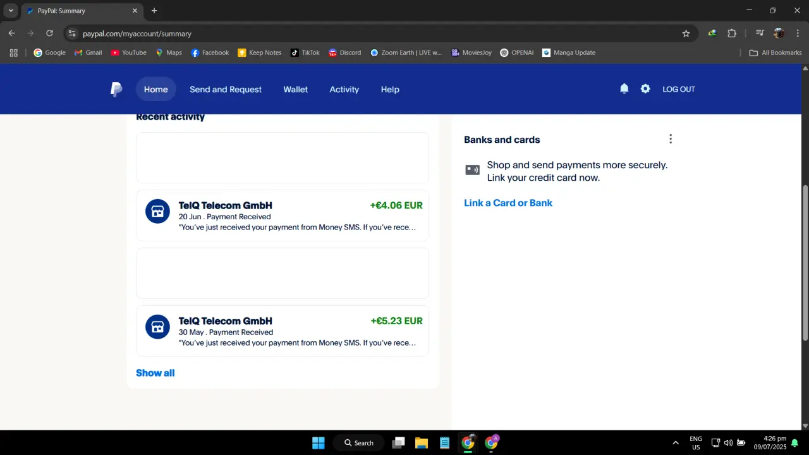Open the OPENAI bookmark
The image size is (809, 455).
coord(517,52)
